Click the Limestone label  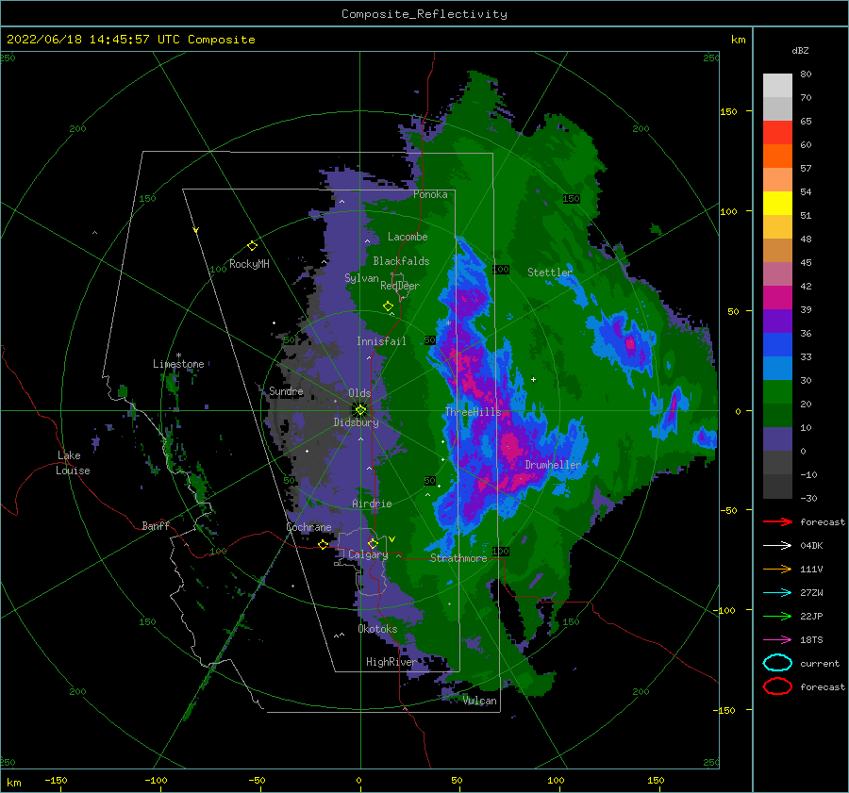pyautogui.click(x=178, y=364)
